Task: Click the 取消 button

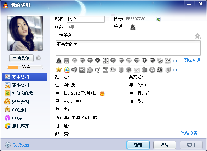Action: click(165, 145)
